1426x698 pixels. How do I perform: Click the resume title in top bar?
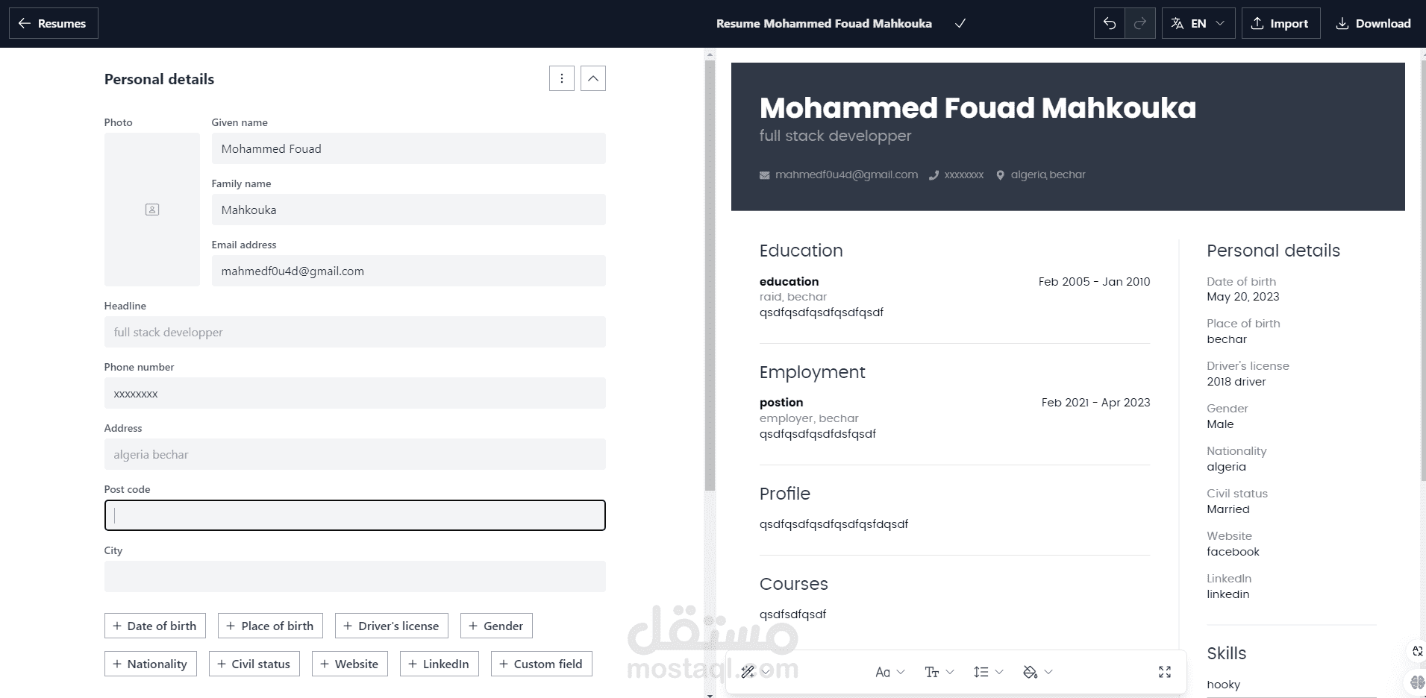(824, 23)
